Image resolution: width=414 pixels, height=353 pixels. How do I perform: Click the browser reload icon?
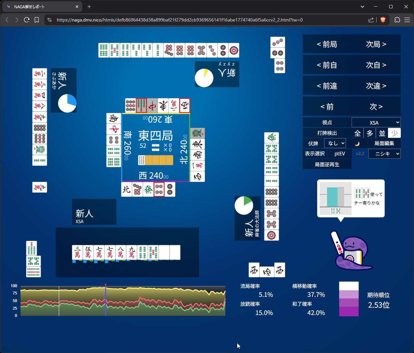tap(27, 20)
